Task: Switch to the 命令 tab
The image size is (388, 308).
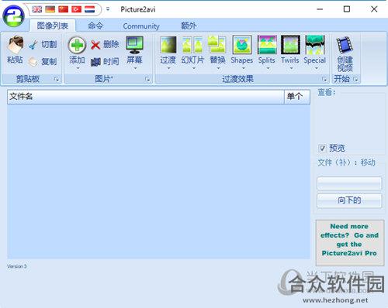Action: tap(95, 26)
